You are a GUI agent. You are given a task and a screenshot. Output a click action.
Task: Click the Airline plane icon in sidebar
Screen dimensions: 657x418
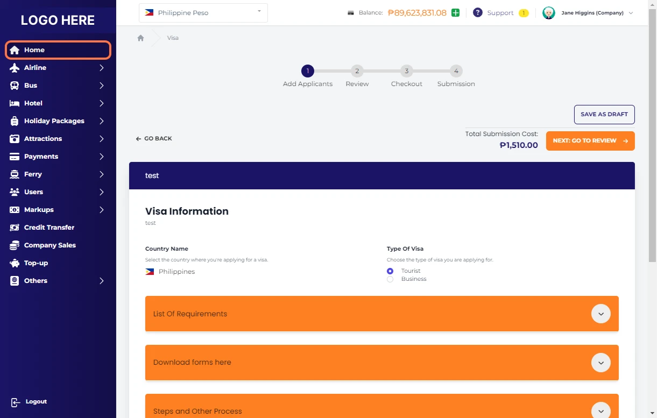[x=15, y=68]
